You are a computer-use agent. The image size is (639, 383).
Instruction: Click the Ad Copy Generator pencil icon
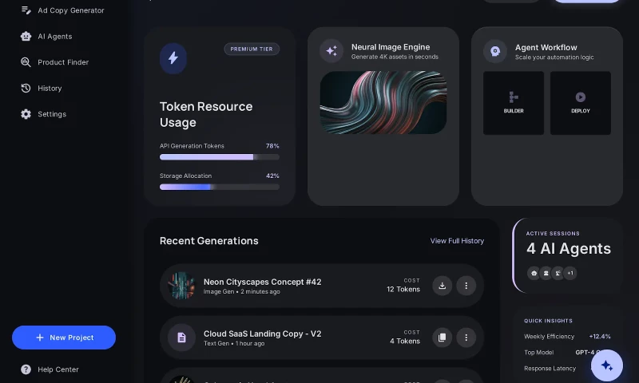[x=26, y=10]
